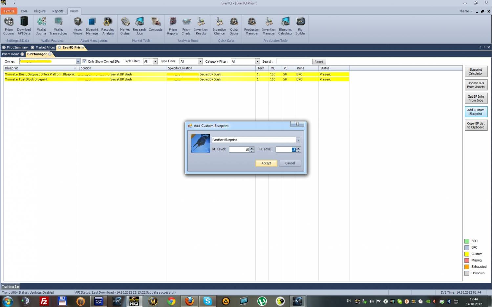Image resolution: width=492 pixels, height=307 pixels.
Task: Increase the ME Level value
Action: pyautogui.click(x=252, y=148)
